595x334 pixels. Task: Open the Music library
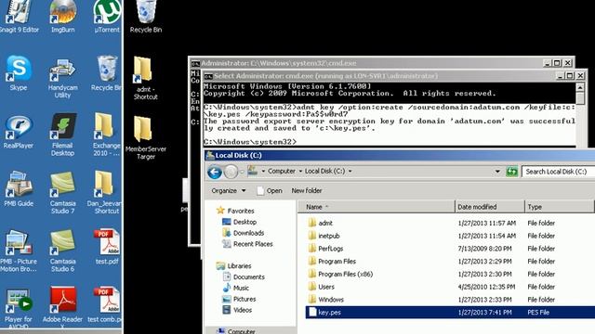click(x=235, y=288)
